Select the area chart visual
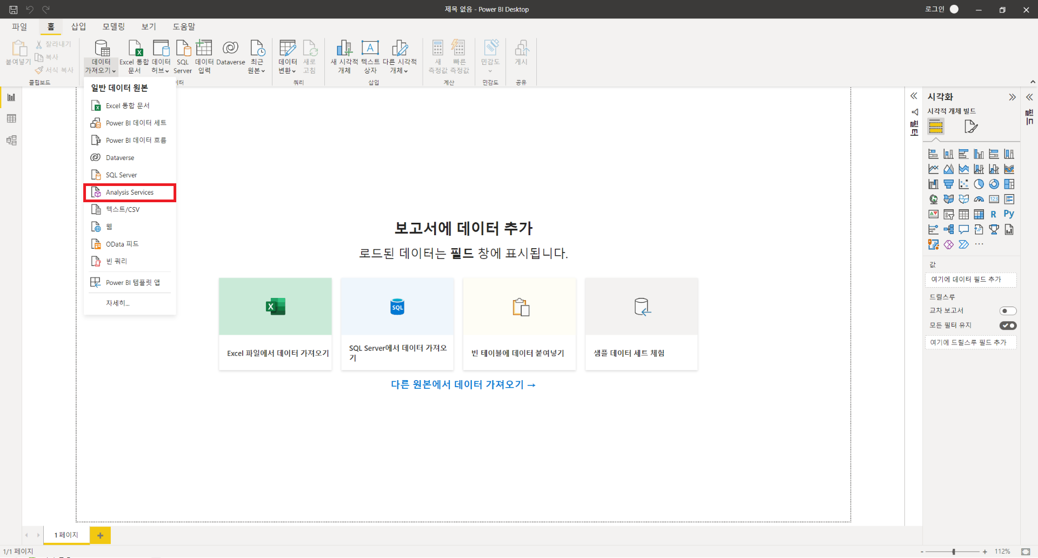 click(948, 169)
